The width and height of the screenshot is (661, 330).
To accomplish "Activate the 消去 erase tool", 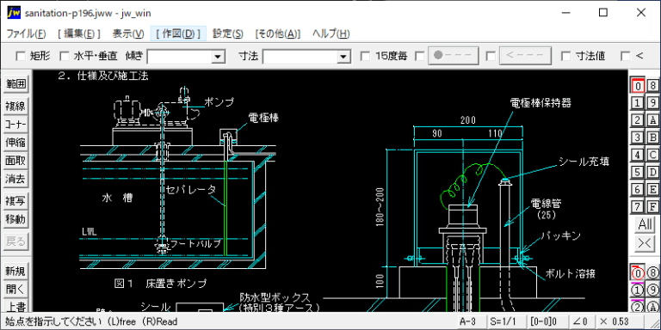I will (15, 179).
